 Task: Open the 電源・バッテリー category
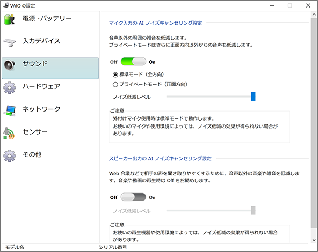pyautogui.click(x=50, y=23)
